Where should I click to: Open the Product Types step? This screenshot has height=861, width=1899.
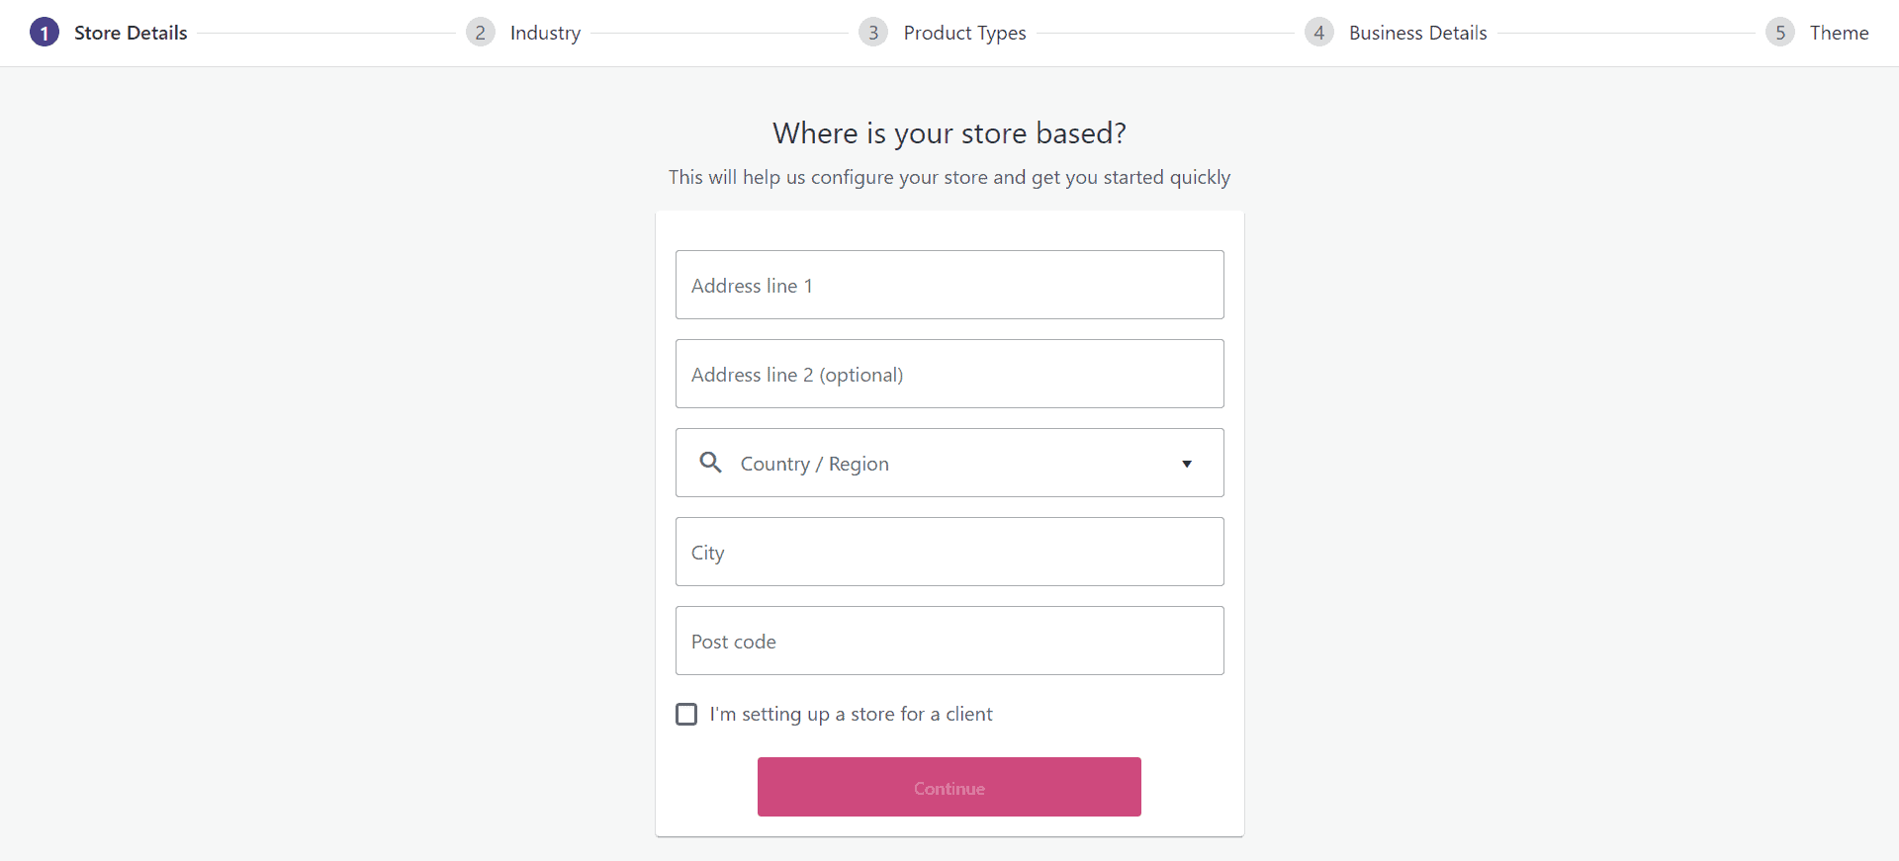click(x=964, y=33)
